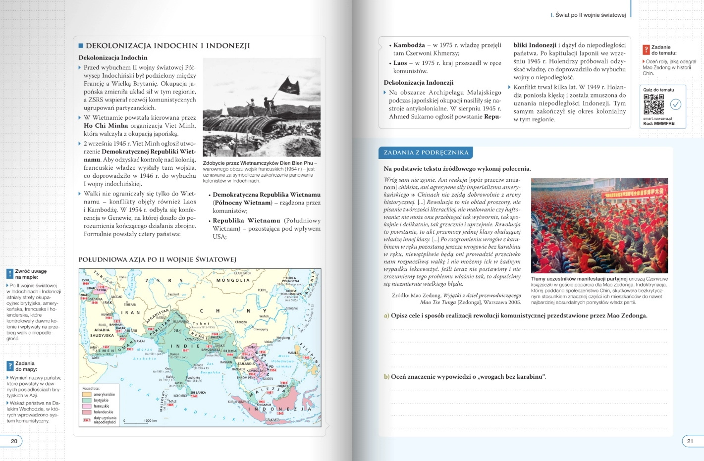Go to page number 21
The image size is (704, 461).
(690, 441)
